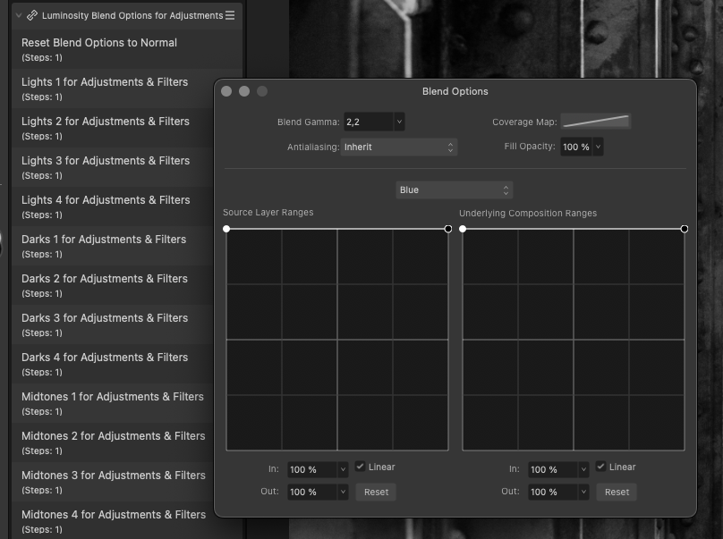Click the Coverage Map curve preview
The height and width of the screenshot is (539, 723).
pyautogui.click(x=595, y=122)
